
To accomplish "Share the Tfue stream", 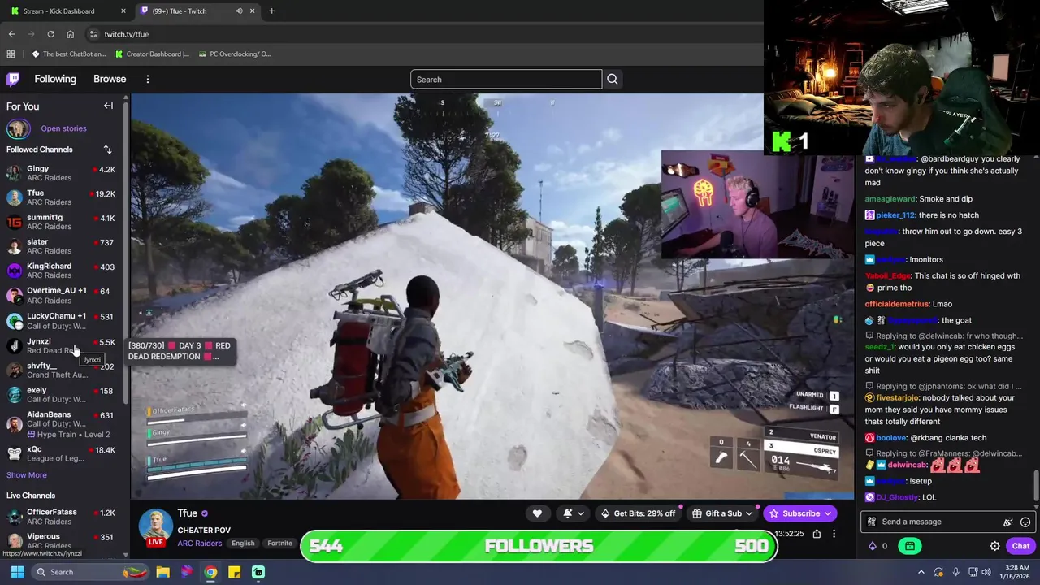I will click(817, 534).
